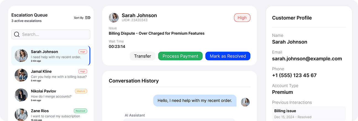Click the large High priority badge in ticket header
358x121 pixels.
point(242,18)
